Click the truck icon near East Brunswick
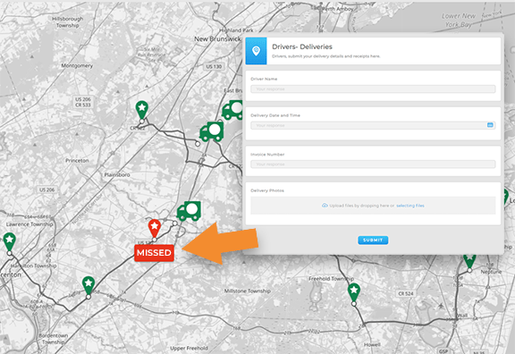Image resolution: width=515 pixels, height=354 pixels. point(232,110)
